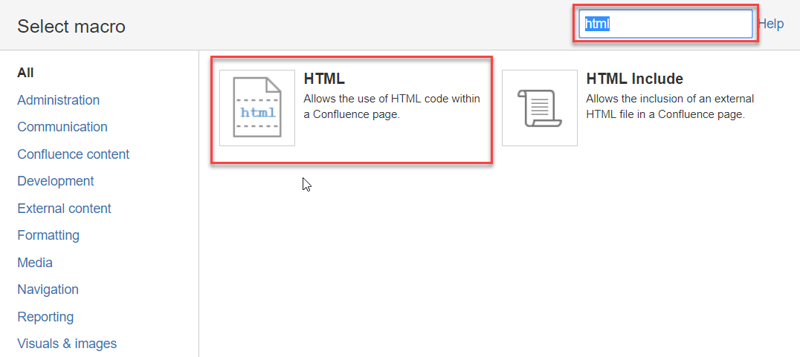This screenshot has height=357, width=800.
Task: Filter by External content category
Action: [x=64, y=209]
